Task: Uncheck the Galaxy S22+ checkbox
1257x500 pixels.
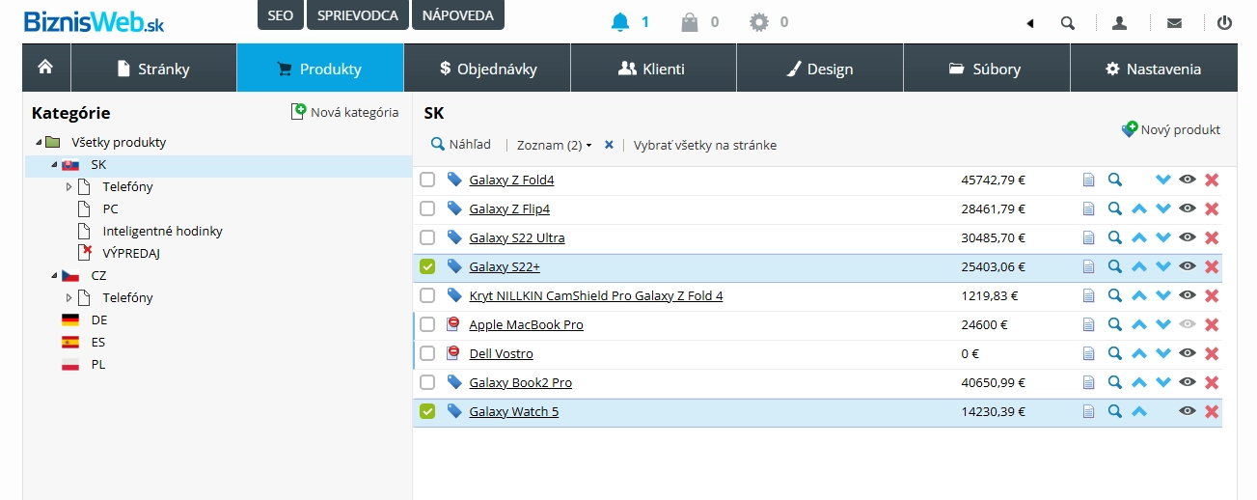Action: pyautogui.click(x=427, y=266)
